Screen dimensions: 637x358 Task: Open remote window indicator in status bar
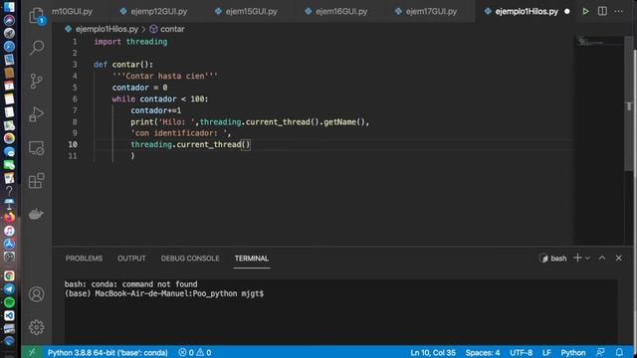32,352
